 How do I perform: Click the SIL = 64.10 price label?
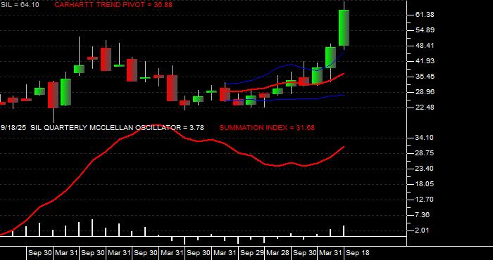(20, 5)
